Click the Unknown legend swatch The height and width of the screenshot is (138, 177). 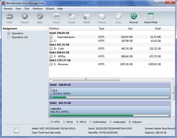click(x=130, y=122)
